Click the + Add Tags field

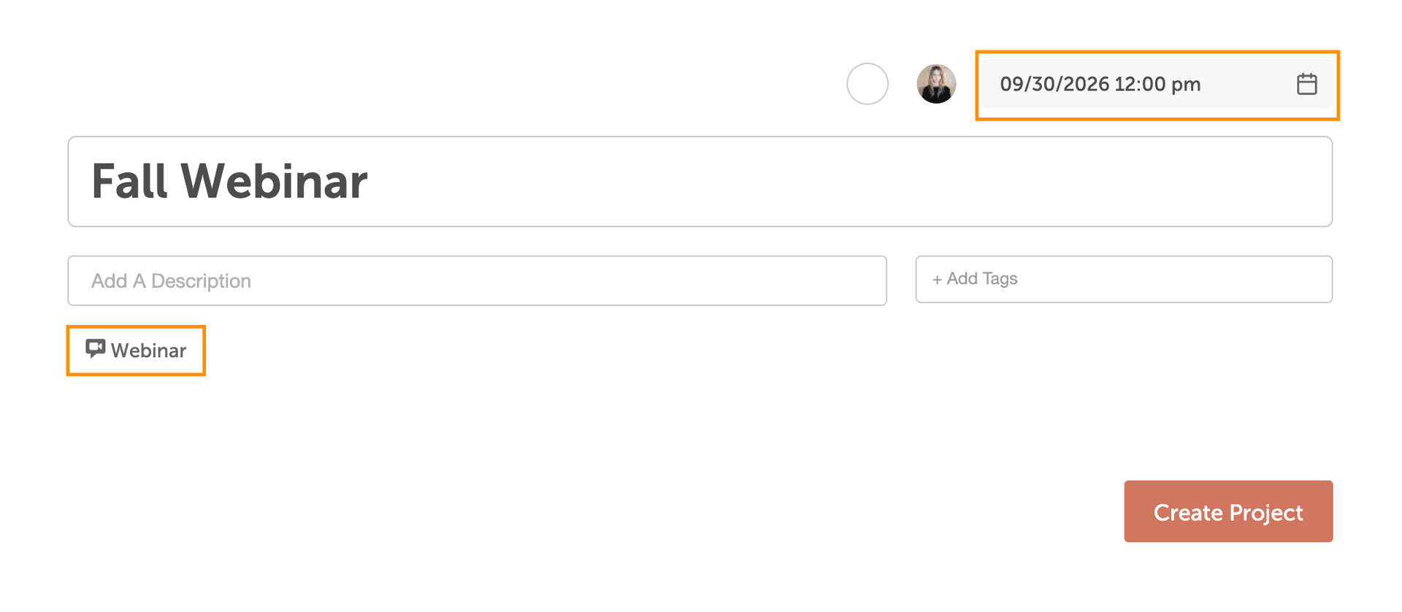coord(1124,279)
